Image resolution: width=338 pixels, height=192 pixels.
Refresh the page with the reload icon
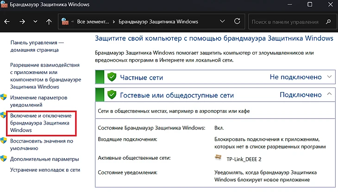point(237,21)
